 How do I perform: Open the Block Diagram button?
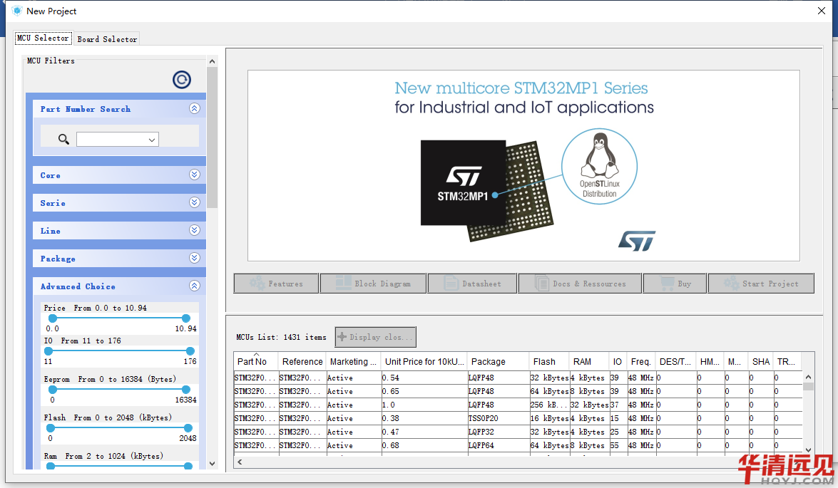coord(373,284)
